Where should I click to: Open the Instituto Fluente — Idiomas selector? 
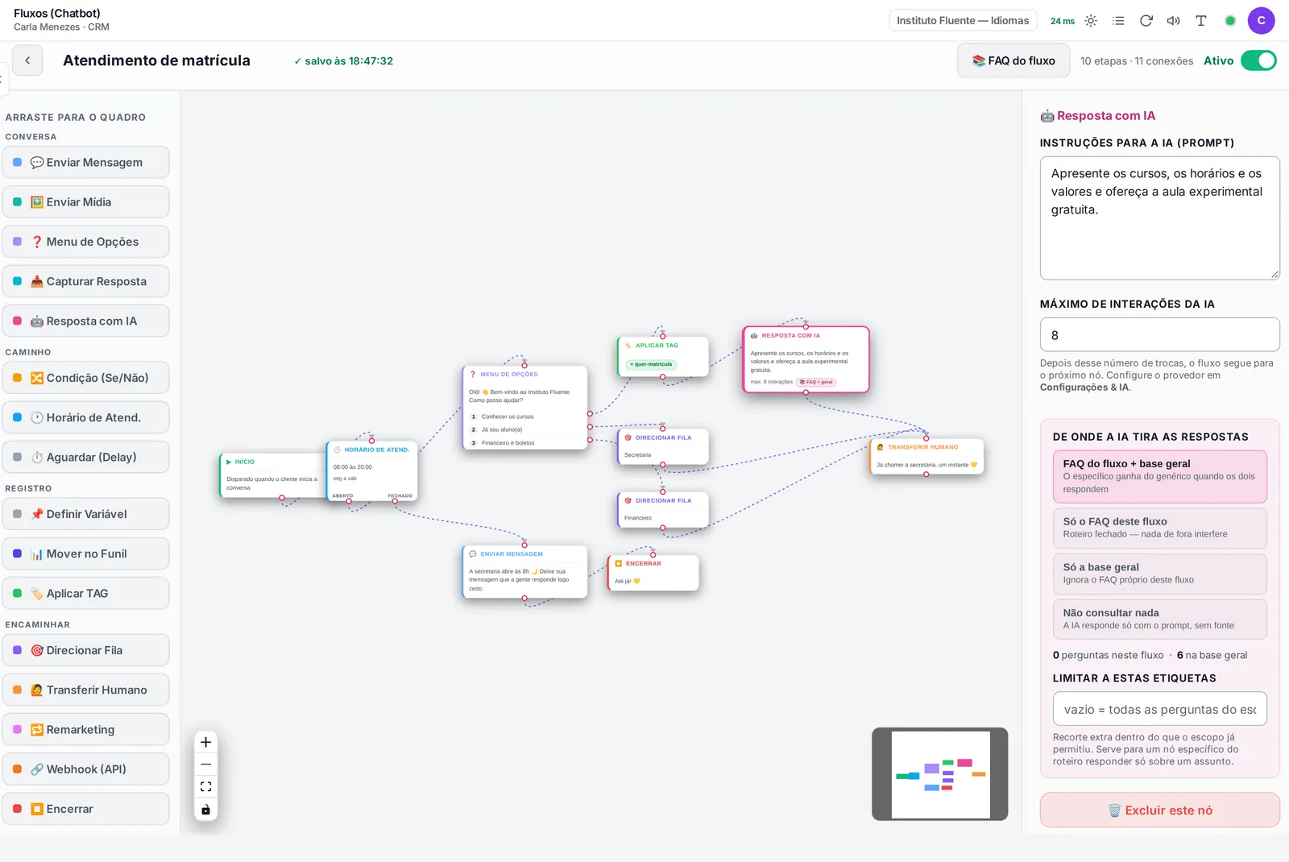click(x=963, y=21)
